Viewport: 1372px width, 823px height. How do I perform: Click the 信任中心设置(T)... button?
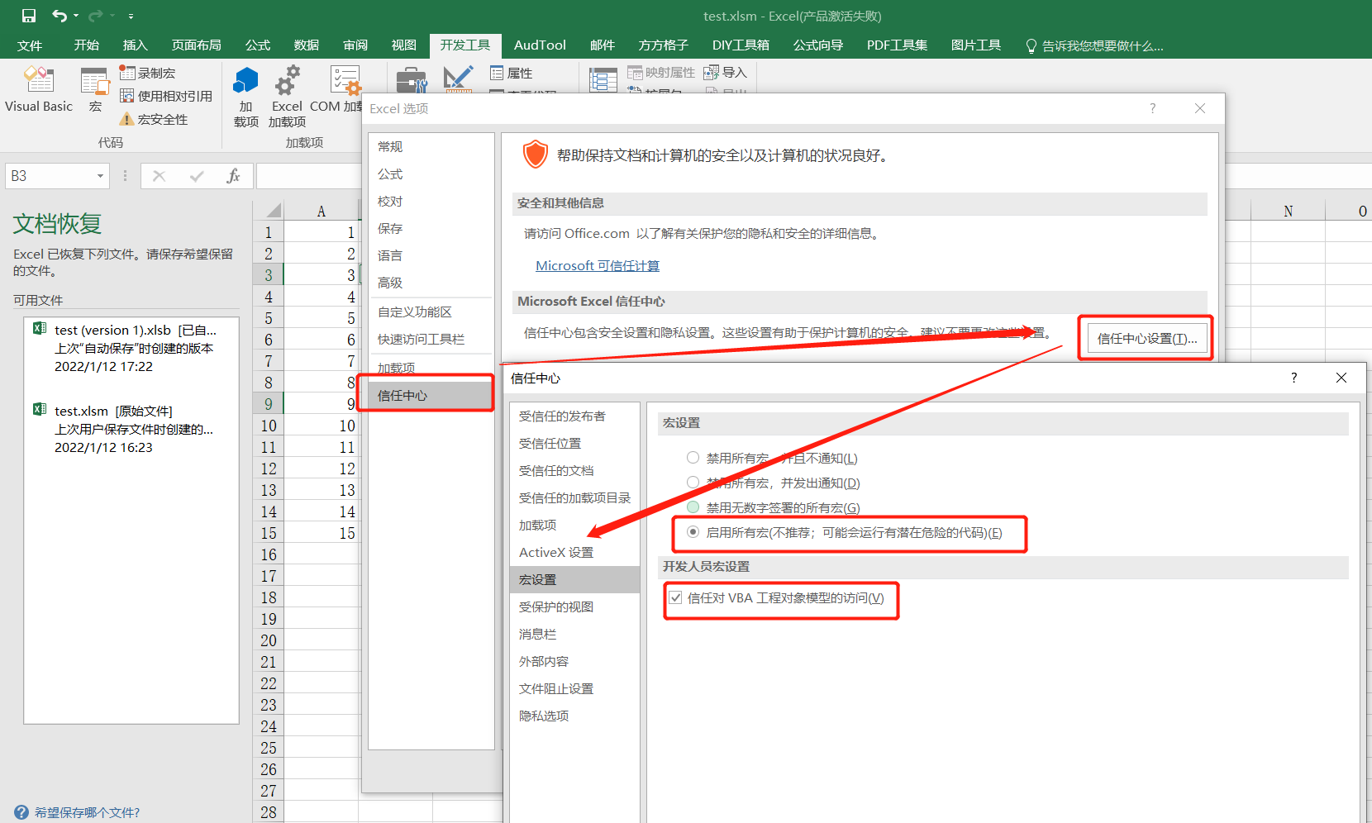(x=1146, y=339)
